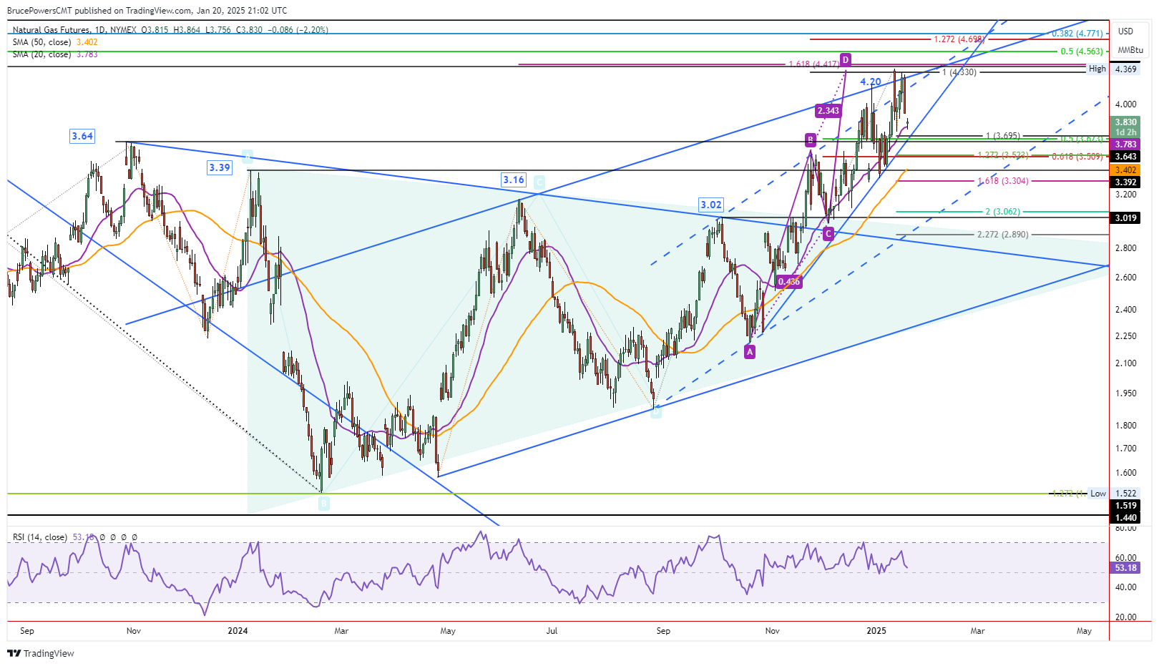Image resolution: width=1159 pixels, height=666 pixels.
Task: Select the black 3.392 price tag
Action: [x=1125, y=182]
